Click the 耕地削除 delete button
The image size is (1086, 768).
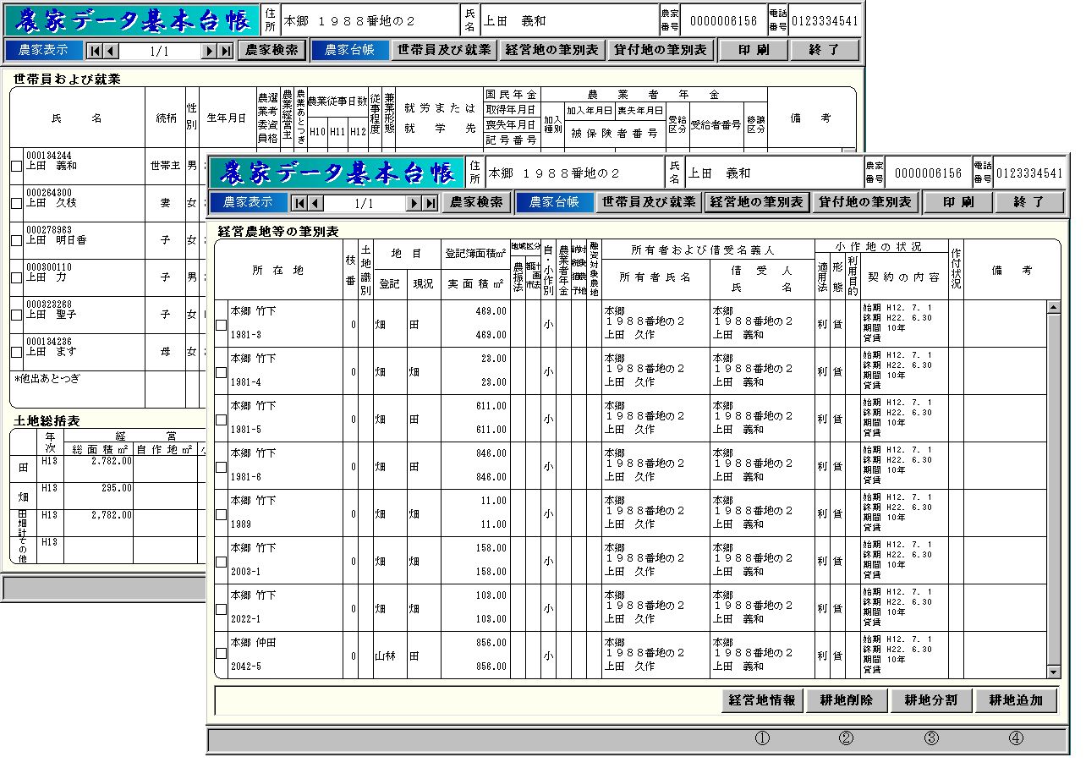point(847,700)
